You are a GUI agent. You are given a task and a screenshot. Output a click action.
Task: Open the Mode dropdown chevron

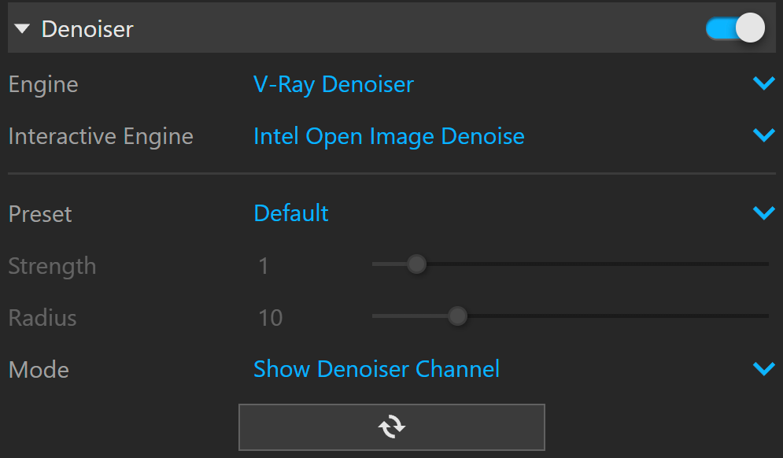(763, 368)
